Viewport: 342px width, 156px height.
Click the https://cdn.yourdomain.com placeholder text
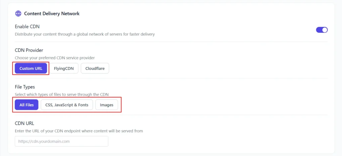click(x=44, y=141)
